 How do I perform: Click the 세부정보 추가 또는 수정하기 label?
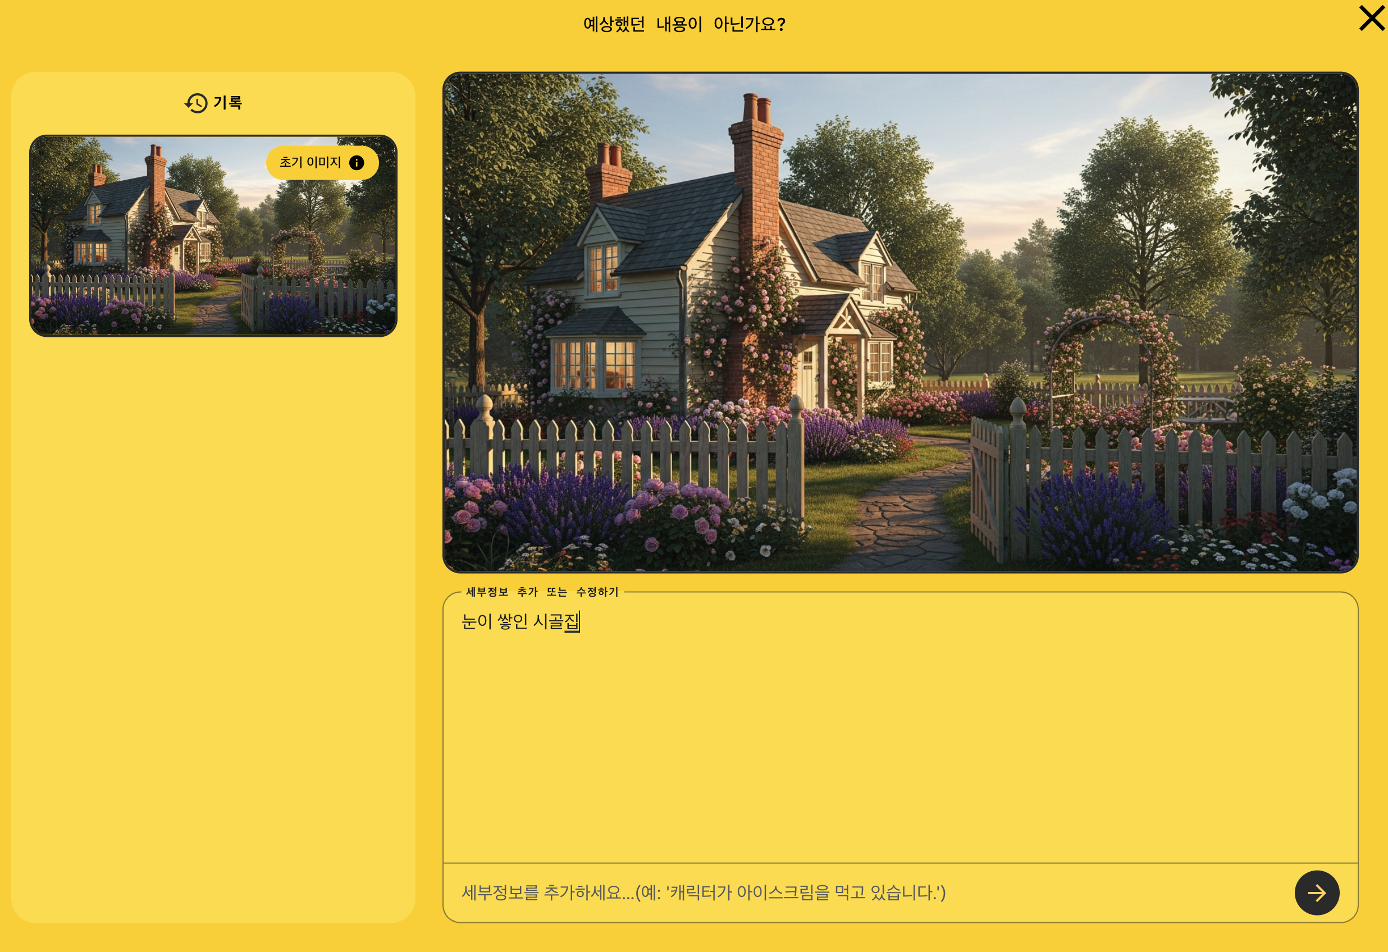(542, 592)
